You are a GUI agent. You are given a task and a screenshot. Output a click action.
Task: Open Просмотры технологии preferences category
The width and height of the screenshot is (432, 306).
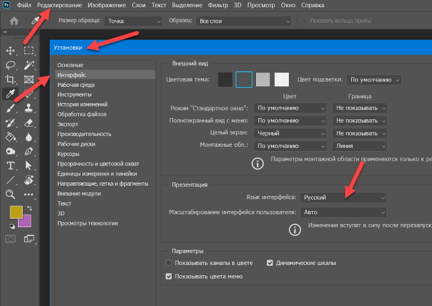click(x=105, y=223)
